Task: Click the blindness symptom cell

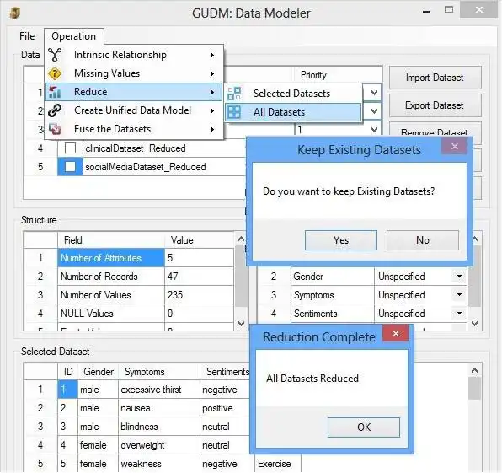Action: (159, 427)
